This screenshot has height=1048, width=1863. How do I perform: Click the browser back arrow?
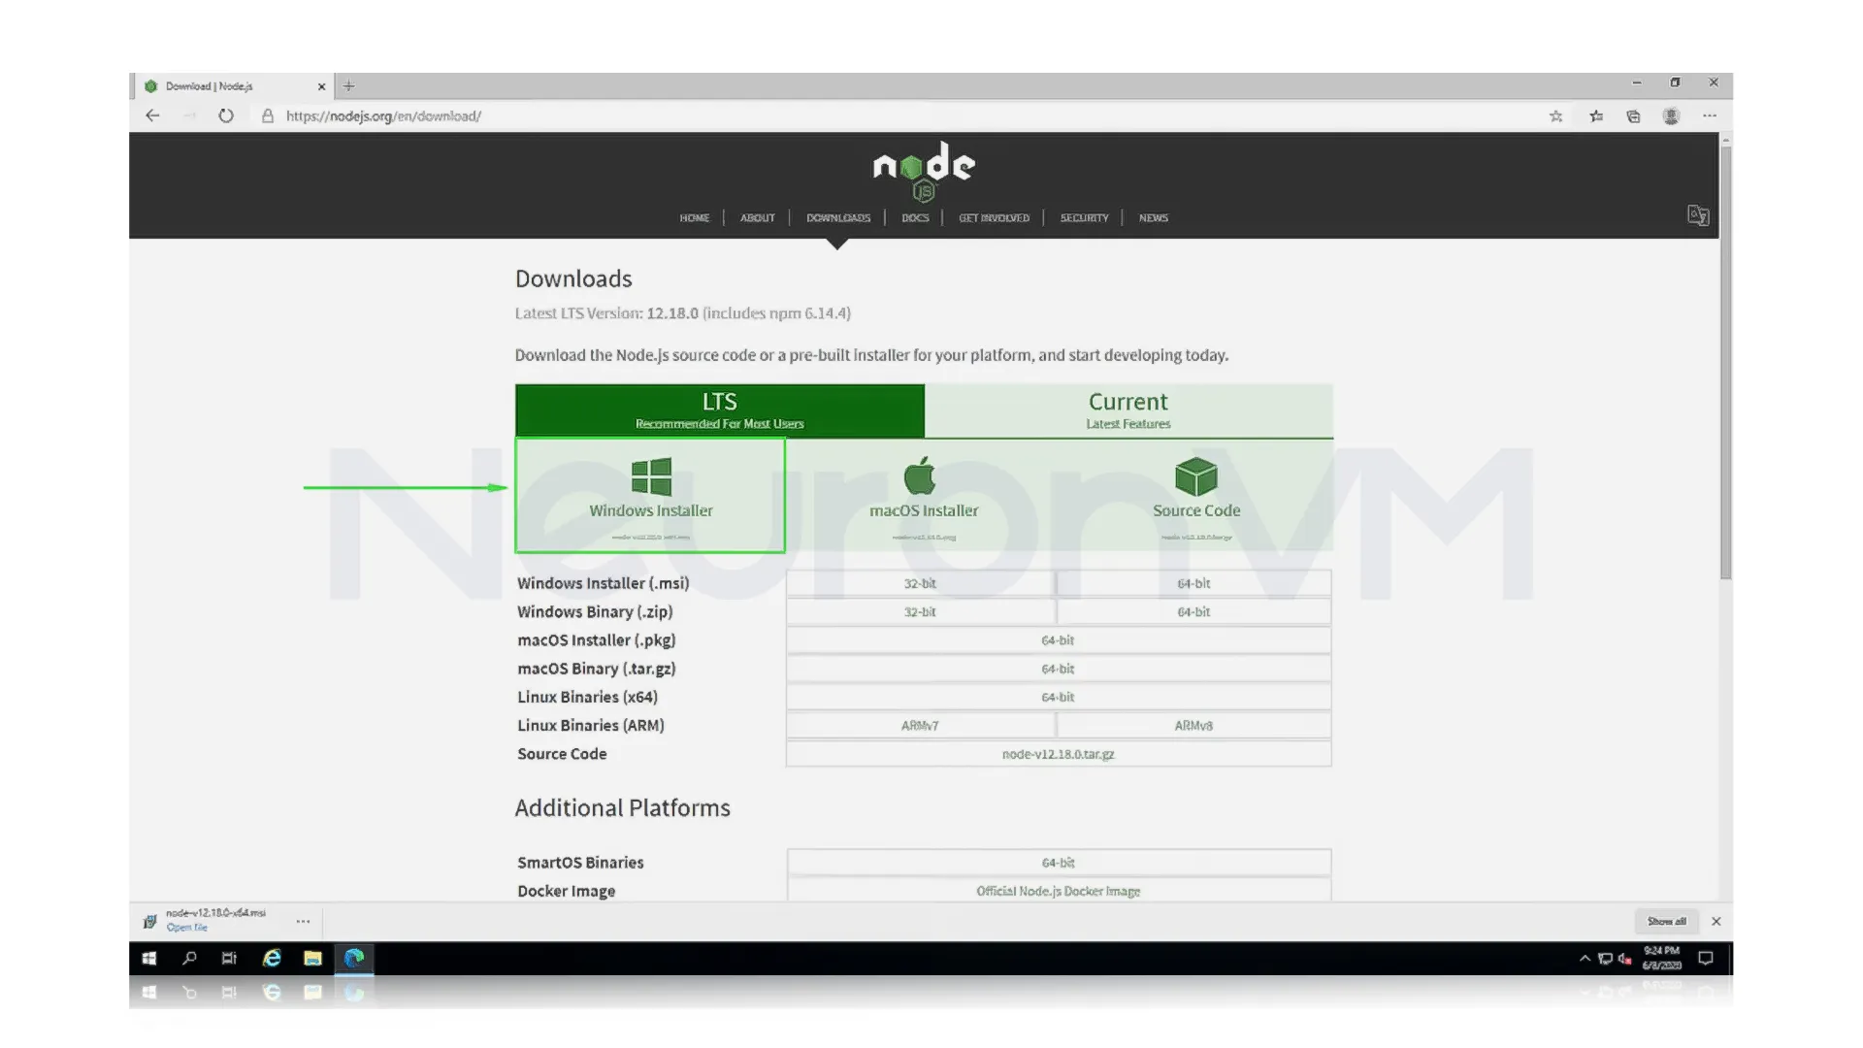click(152, 115)
